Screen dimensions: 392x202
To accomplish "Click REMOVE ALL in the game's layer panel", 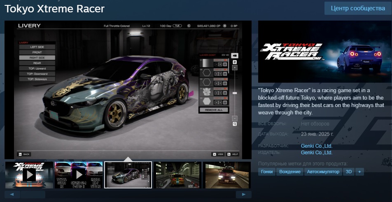I will pos(213,110).
